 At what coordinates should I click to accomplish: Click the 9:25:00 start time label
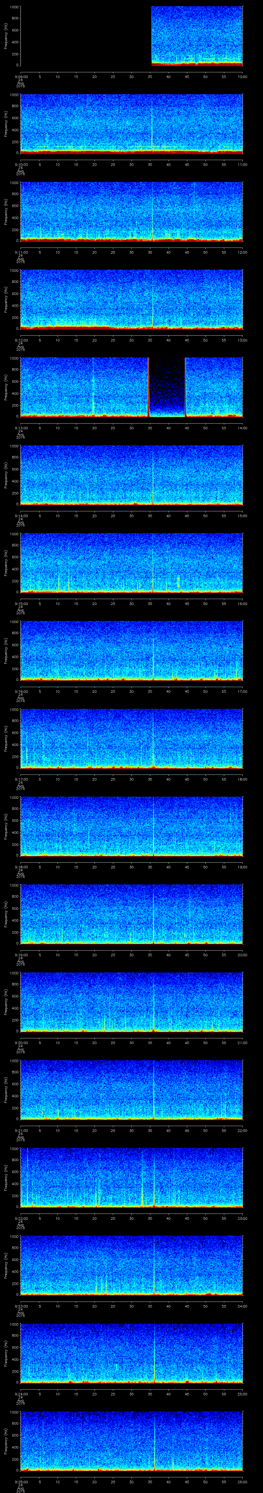(21, 1481)
